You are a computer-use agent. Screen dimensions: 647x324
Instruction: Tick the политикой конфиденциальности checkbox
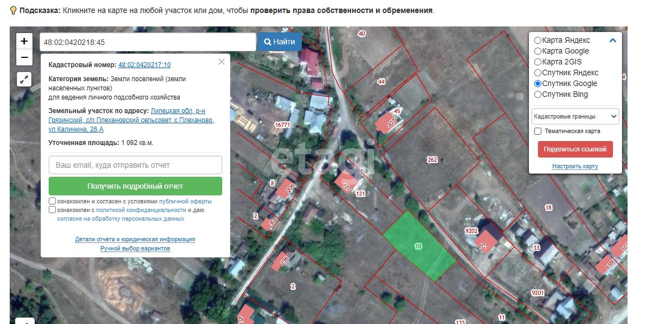point(53,210)
